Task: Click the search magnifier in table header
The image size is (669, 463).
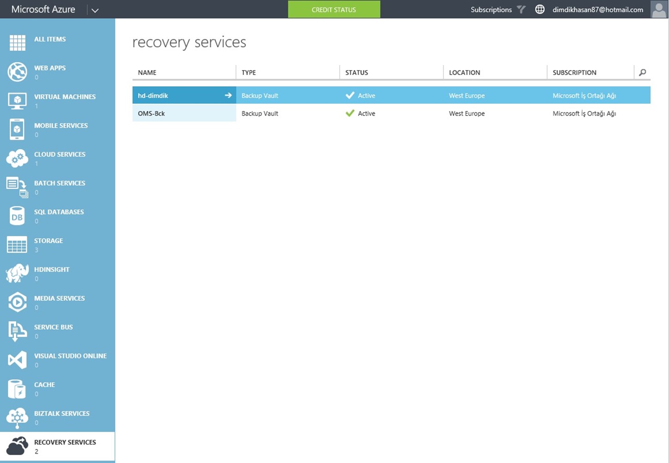Action: coord(642,72)
